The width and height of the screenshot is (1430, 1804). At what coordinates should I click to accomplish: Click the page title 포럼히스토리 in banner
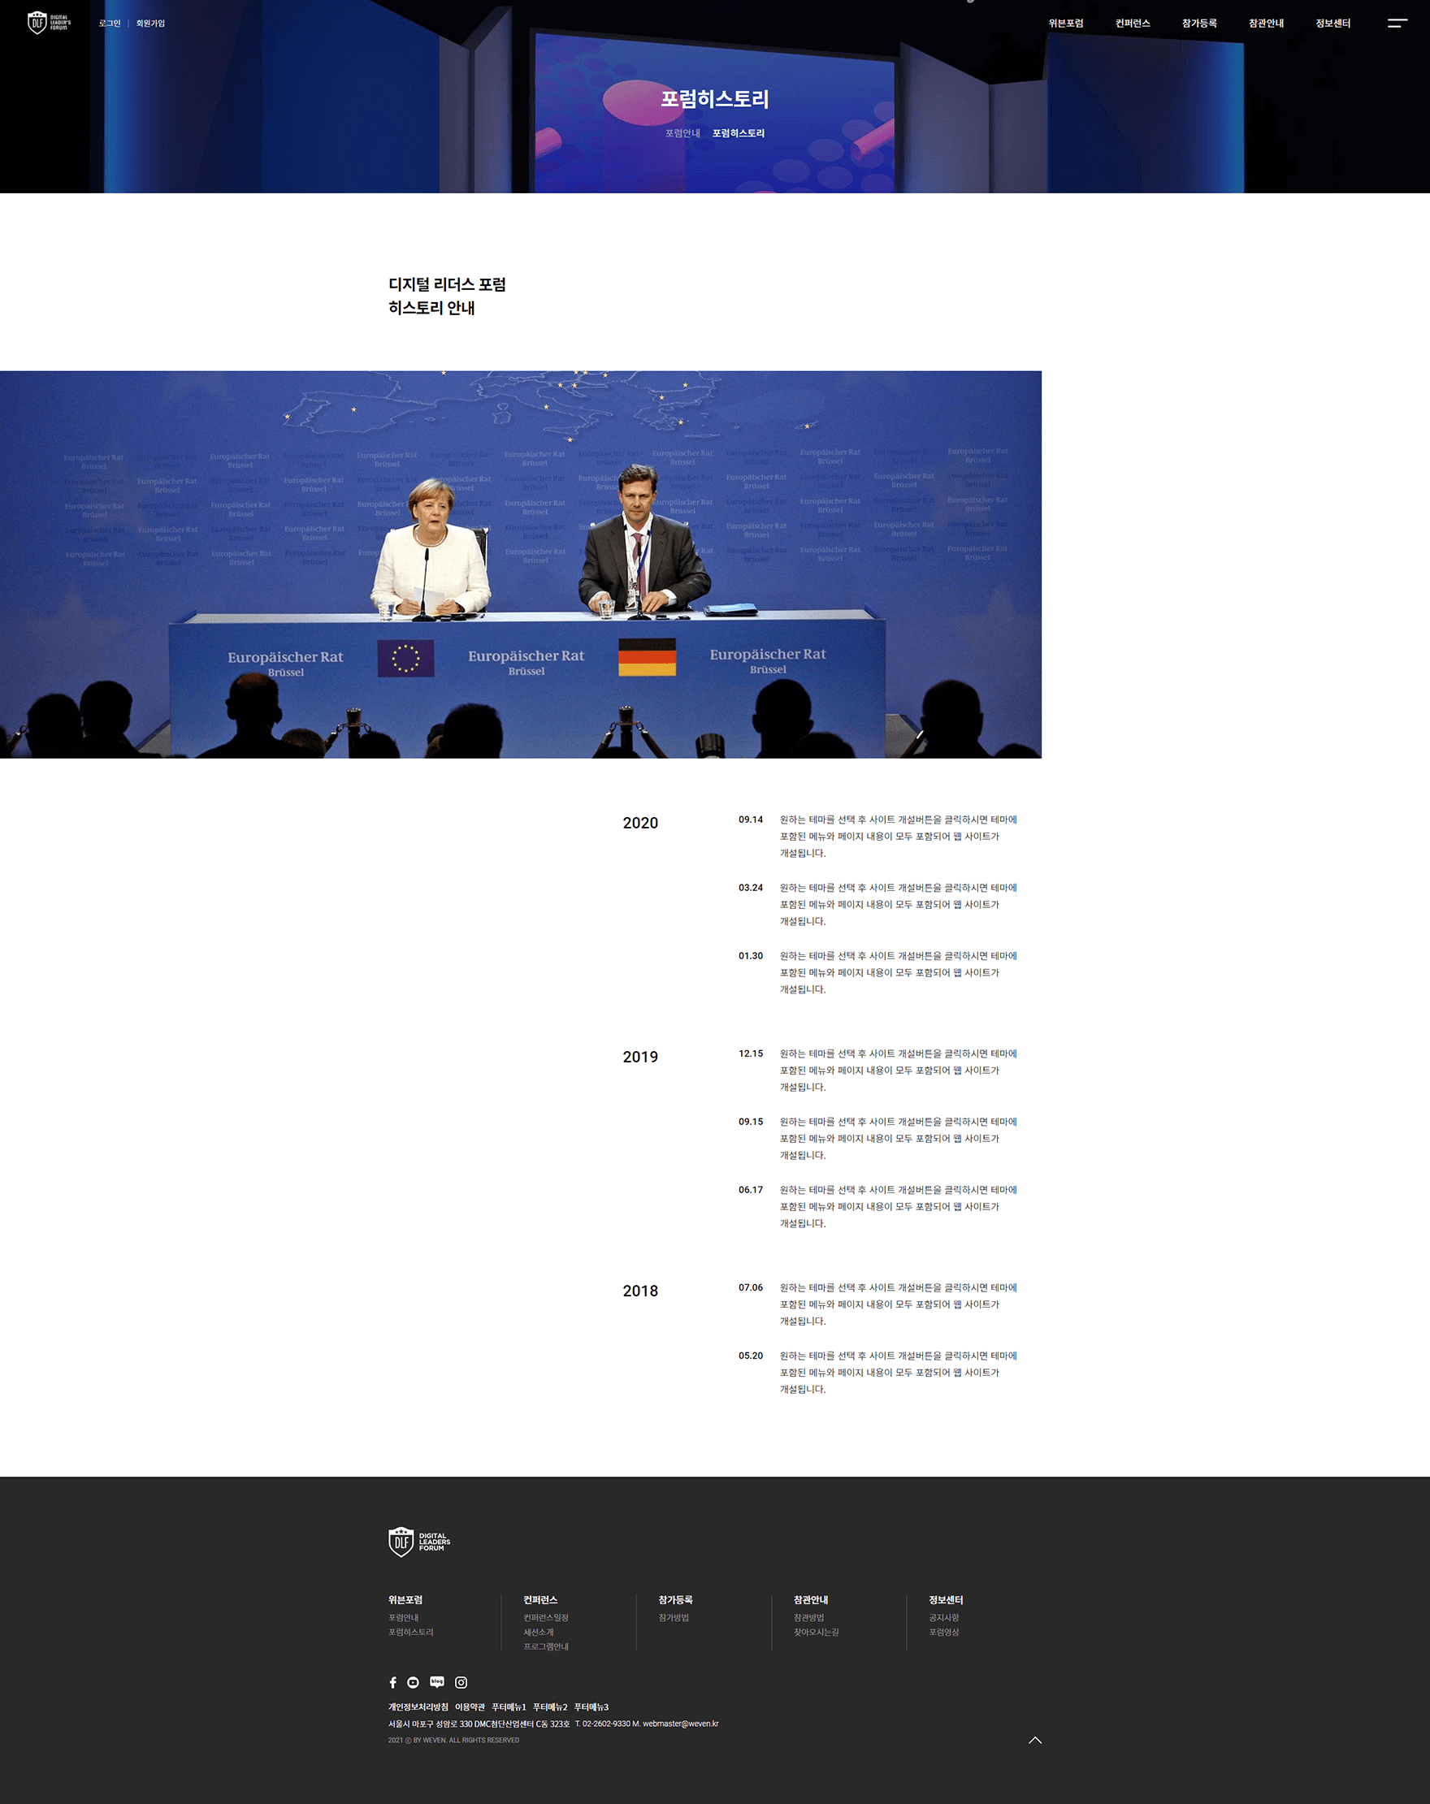coord(715,99)
